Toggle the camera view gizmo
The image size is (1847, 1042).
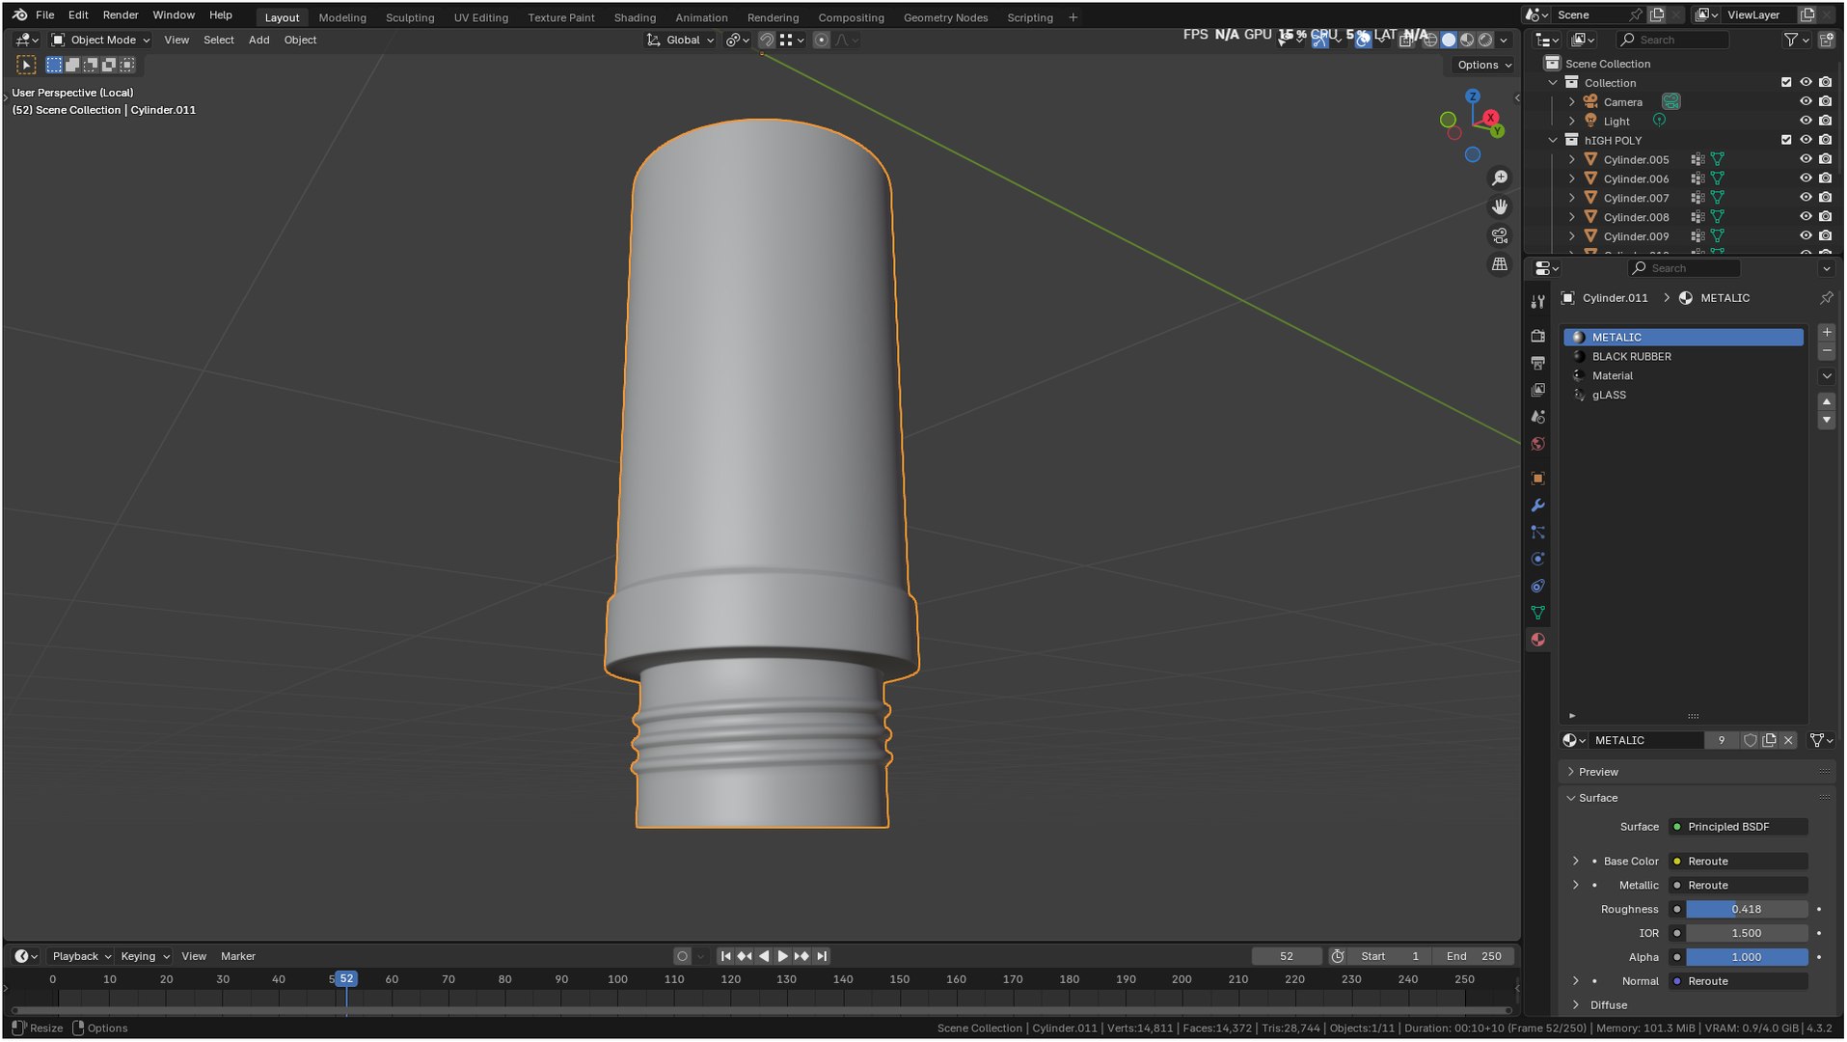coord(1499,235)
